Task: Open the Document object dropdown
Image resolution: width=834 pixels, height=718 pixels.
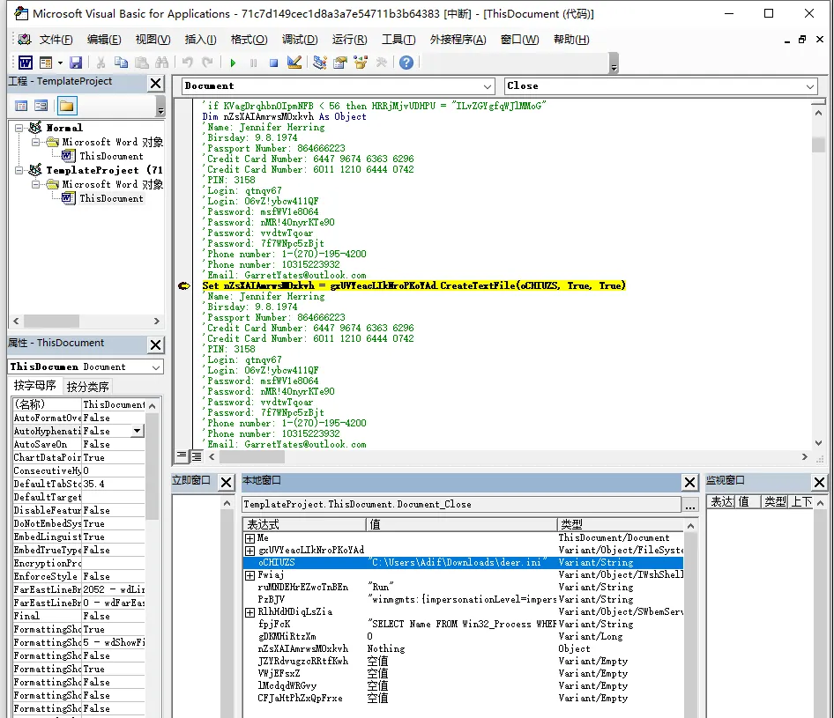Action: click(488, 86)
